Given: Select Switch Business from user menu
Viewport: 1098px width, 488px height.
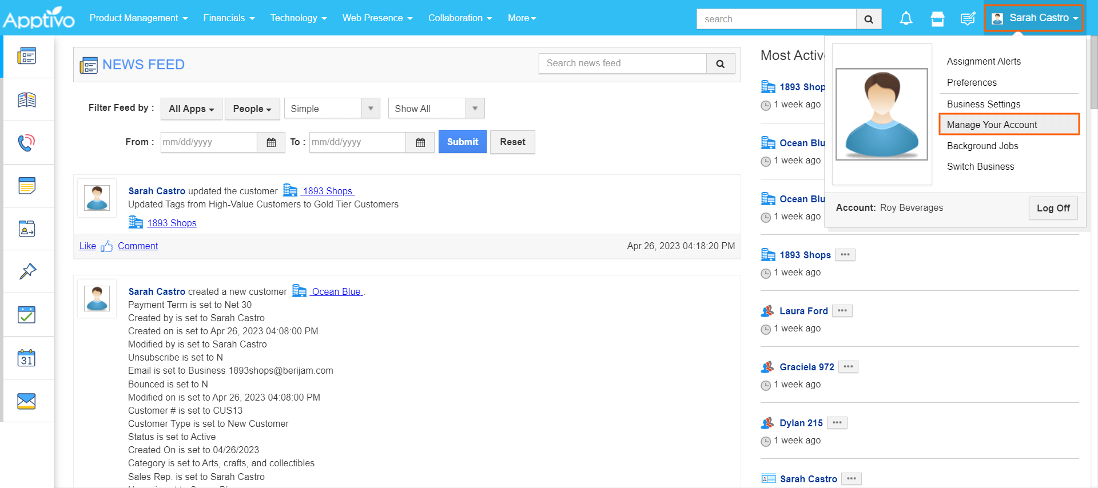Looking at the screenshot, I should (x=980, y=166).
